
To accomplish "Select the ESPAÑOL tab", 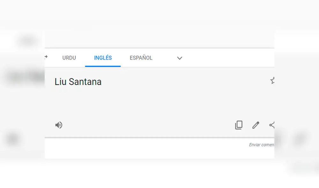I will (x=141, y=58).
